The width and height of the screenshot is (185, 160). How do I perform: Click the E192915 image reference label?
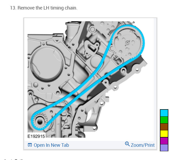coord(36,136)
